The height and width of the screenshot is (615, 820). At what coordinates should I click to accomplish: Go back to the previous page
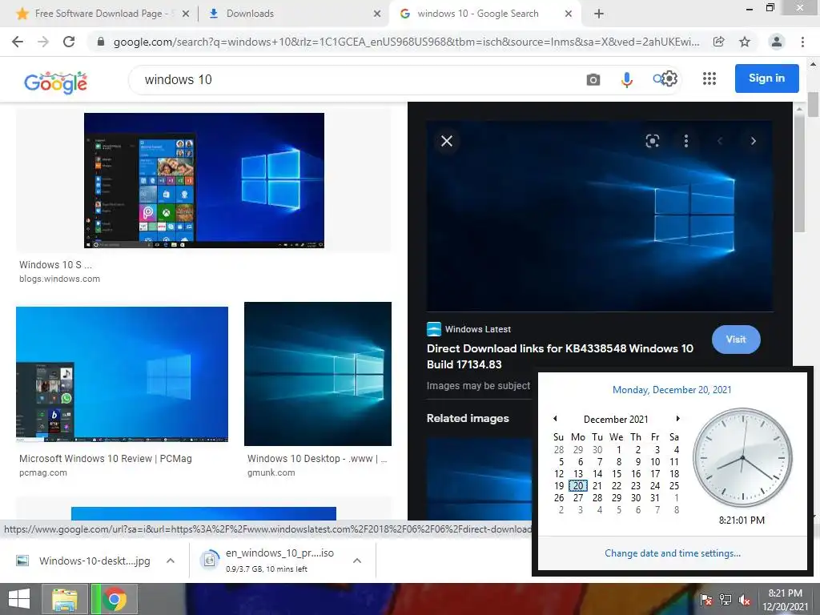tap(18, 42)
